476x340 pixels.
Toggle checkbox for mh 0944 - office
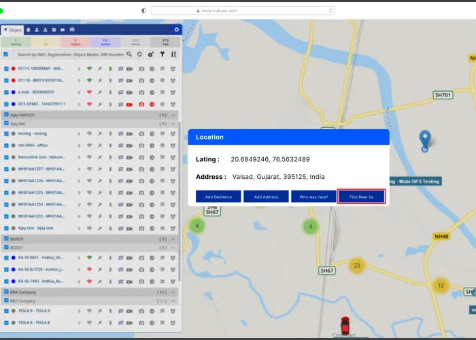pyautogui.click(x=6, y=145)
